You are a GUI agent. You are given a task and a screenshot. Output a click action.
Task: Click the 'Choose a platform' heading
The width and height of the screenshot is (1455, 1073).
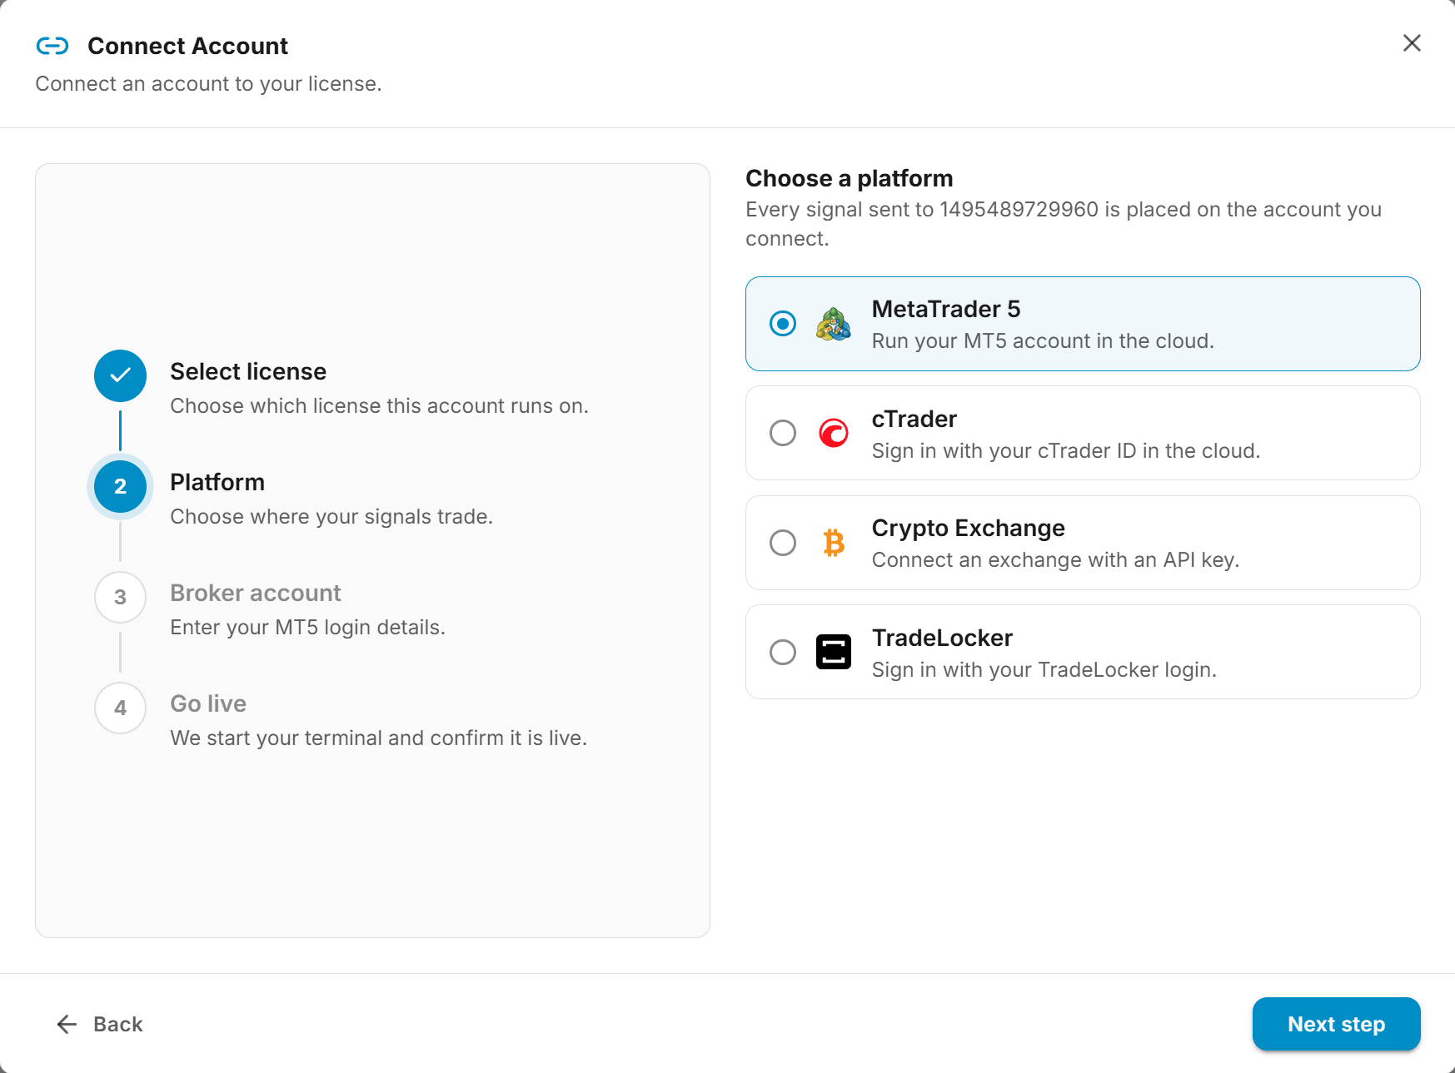[850, 178]
